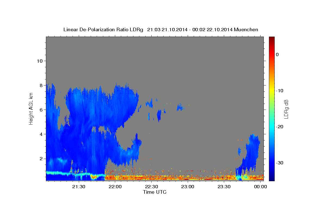The width and height of the screenshot is (326, 217).
Task: Click the height tick label 4
Action: coord(41,134)
